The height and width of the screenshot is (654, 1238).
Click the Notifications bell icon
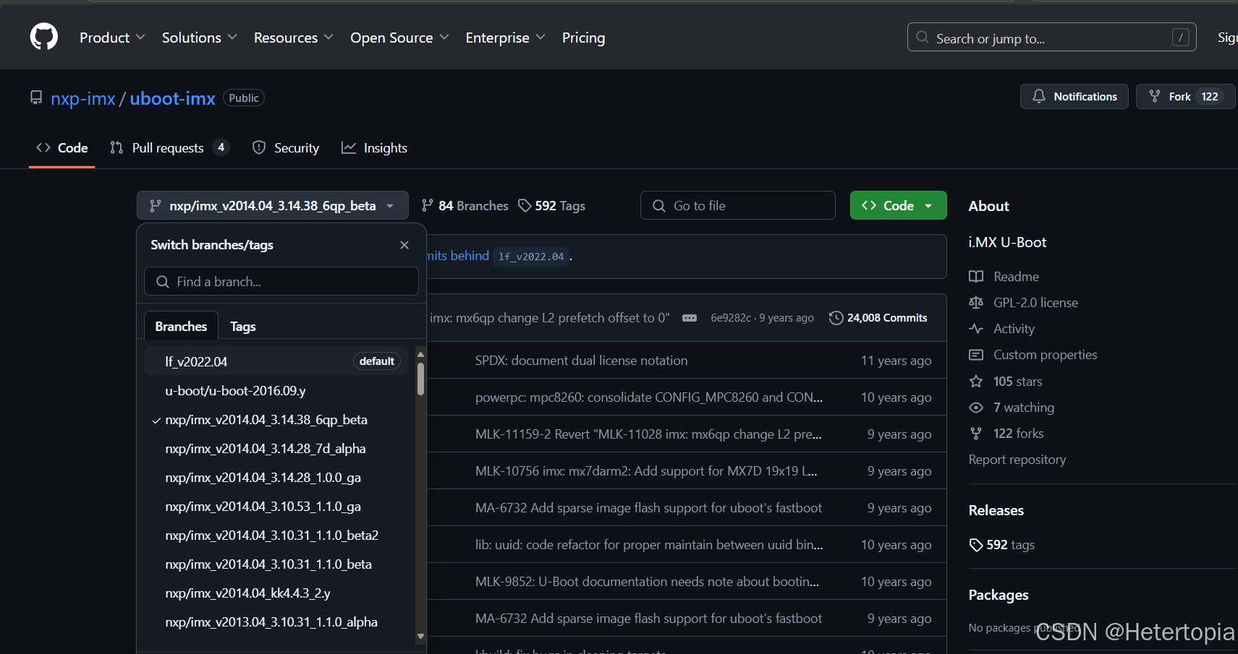pos(1039,96)
